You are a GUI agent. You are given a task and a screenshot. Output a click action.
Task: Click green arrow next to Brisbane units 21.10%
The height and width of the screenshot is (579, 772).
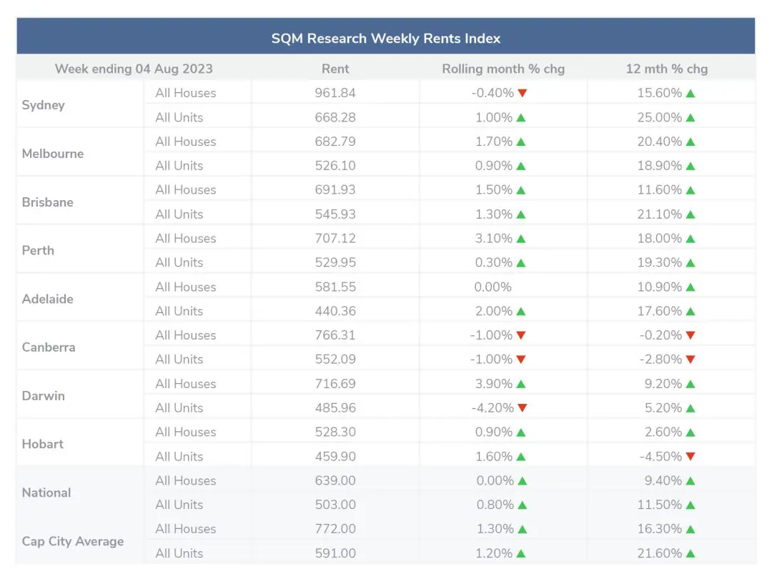(x=690, y=214)
